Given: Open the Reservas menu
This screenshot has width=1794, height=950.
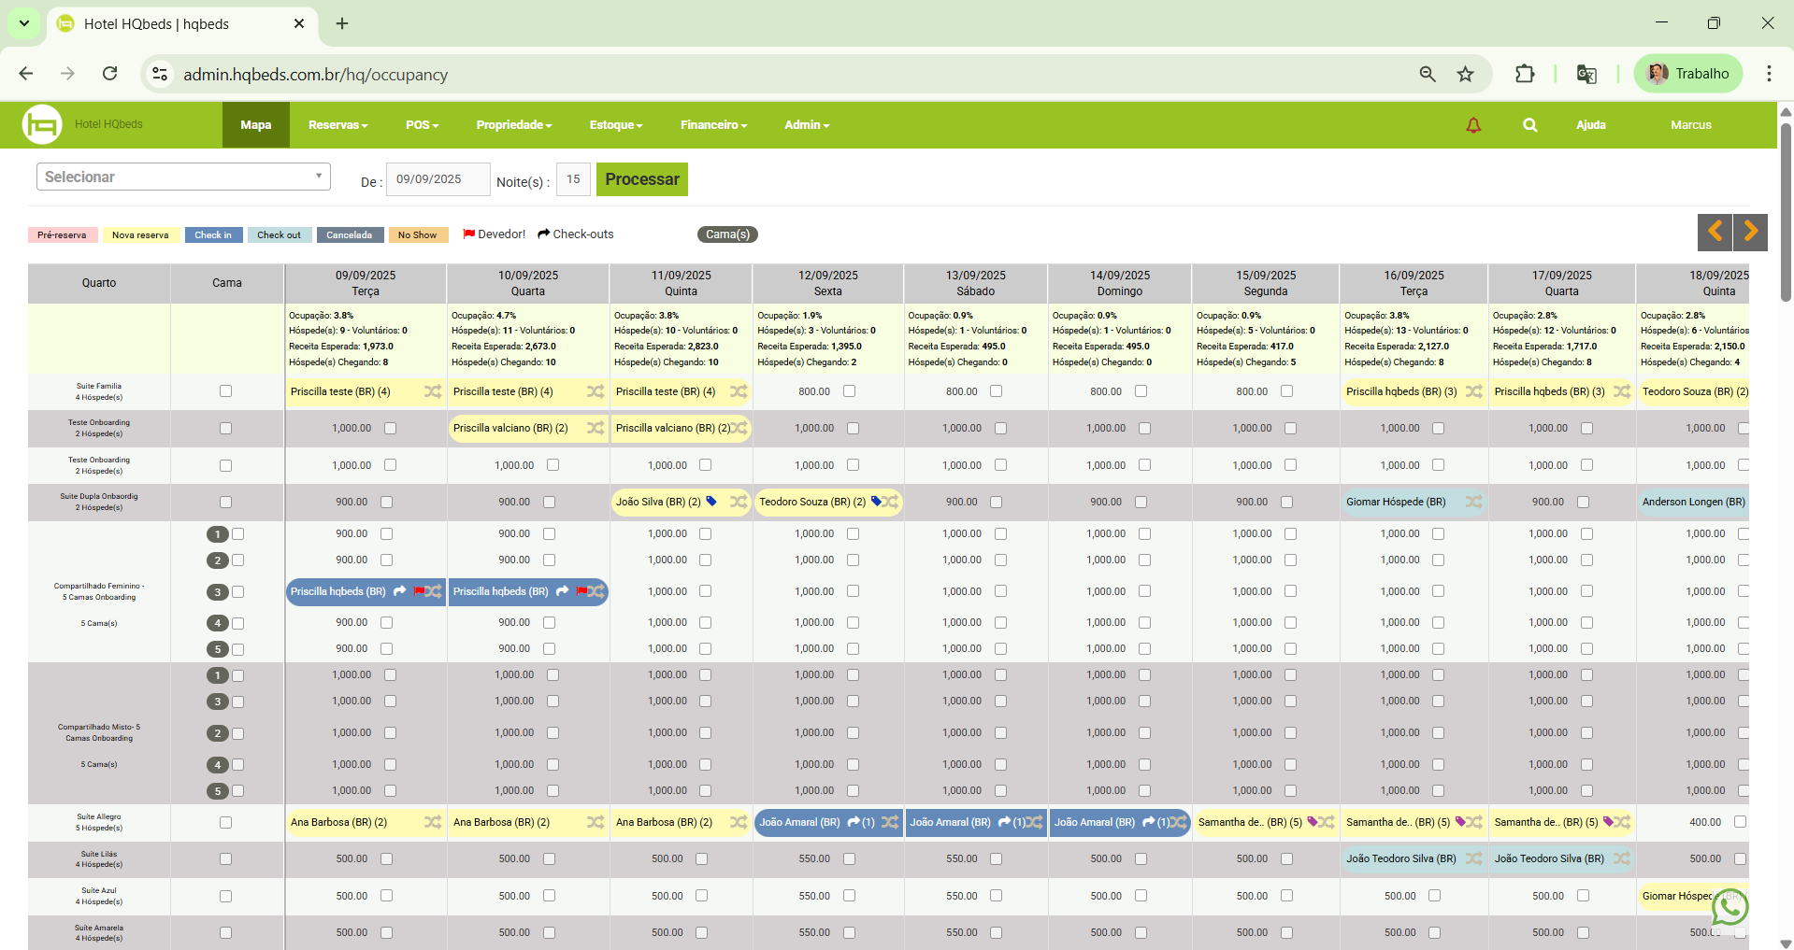Looking at the screenshot, I should (x=337, y=124).
